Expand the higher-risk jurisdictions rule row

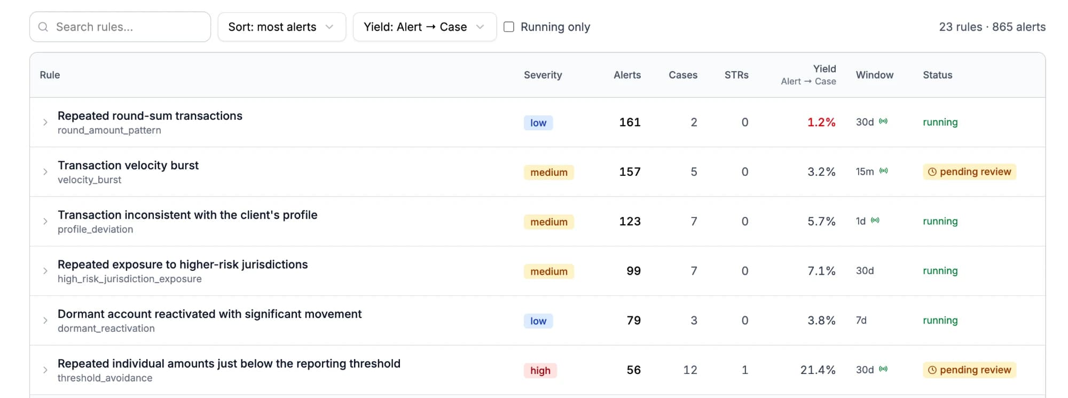[x=45, y=271]
